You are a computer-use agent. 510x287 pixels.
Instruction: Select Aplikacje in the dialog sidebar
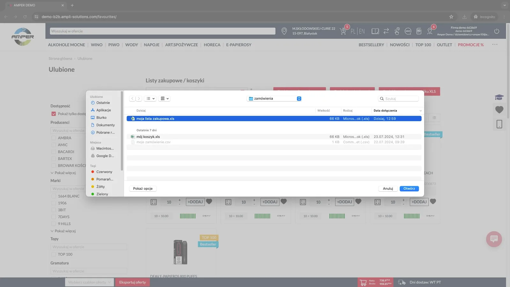(104, 110)
